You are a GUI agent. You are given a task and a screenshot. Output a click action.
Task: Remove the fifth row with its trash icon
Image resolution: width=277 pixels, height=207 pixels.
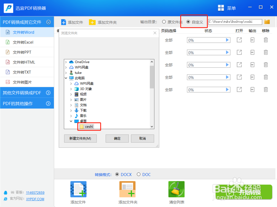click(266, 90)
